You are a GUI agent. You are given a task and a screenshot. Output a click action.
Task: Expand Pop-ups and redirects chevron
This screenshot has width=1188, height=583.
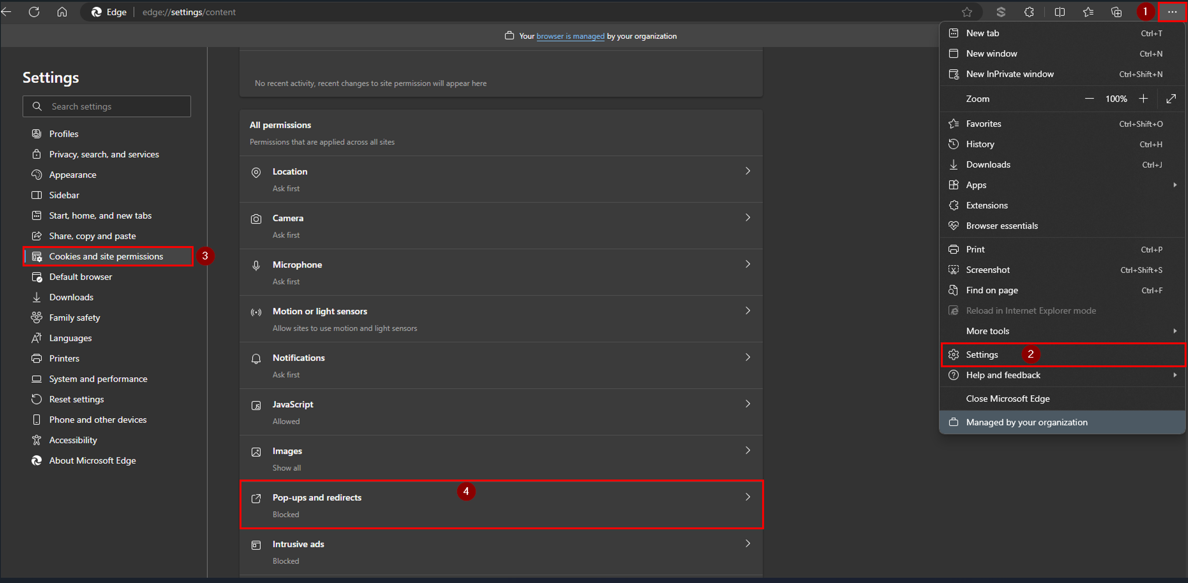coord(747,497)
